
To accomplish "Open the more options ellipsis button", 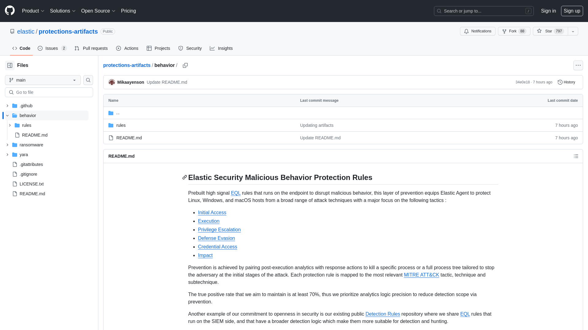I will coord(578,65).
